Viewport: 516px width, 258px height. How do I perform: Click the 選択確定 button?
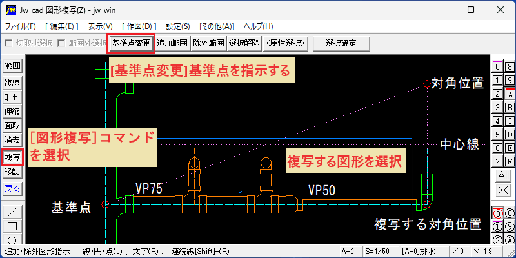[x=341, y=43]
